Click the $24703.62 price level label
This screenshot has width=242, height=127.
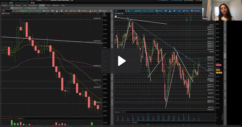point(97,41)
